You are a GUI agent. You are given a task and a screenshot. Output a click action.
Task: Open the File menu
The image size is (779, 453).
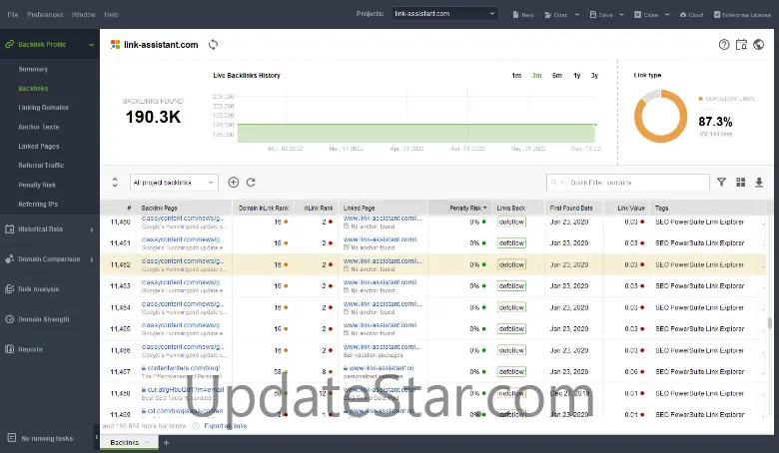pos(13,14)
